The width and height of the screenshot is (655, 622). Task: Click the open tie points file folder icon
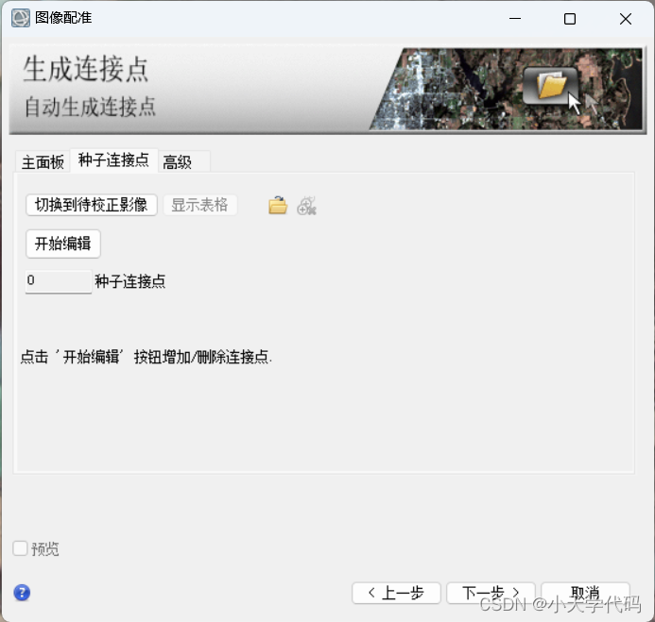click(278, 205)
